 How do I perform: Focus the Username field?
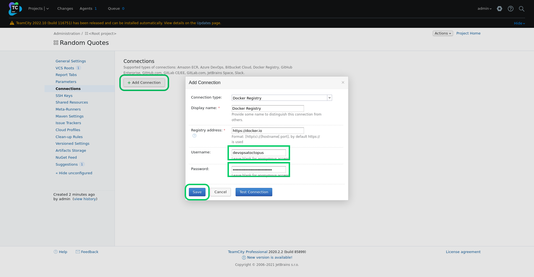pos(259,153)
